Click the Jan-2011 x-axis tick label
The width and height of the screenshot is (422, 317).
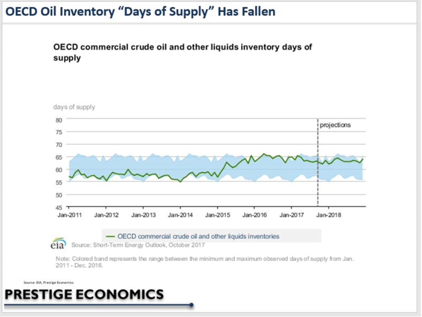pos(70,215)
